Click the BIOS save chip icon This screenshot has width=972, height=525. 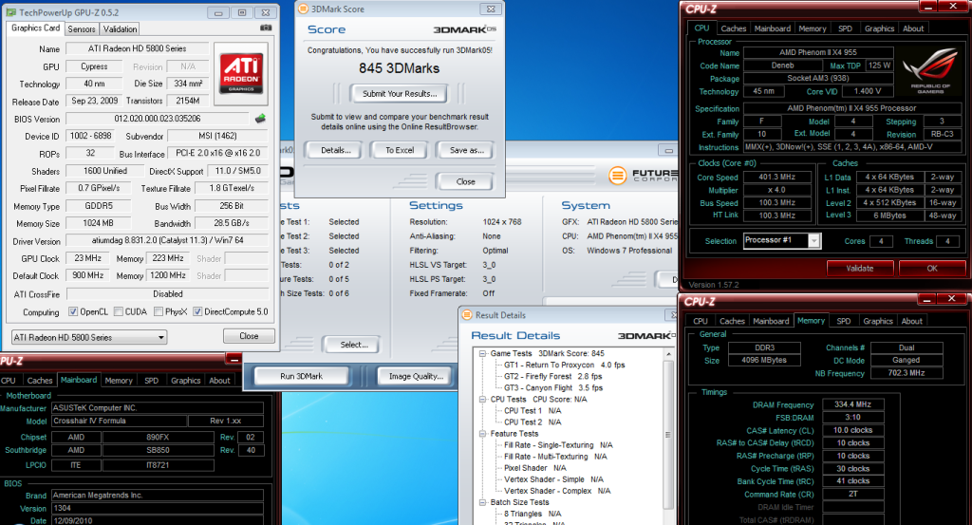pos(260,119)
